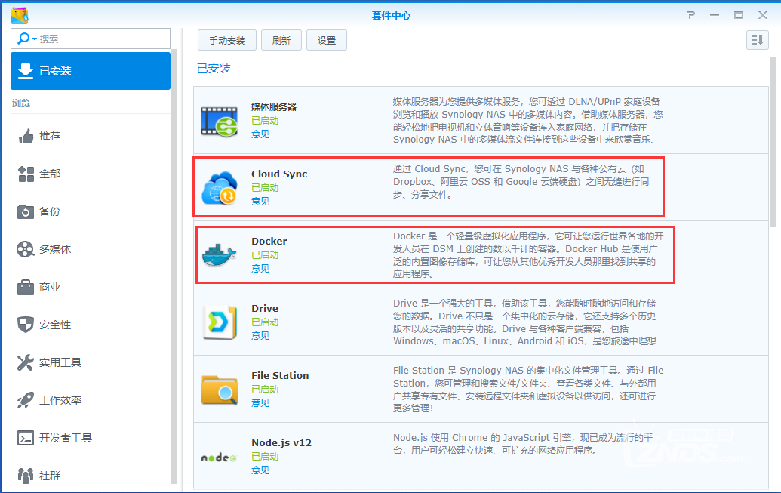Open the 媒体服务器 media server package icon
This screenshot has height=493, width=781.
click(x=220, y=122)
